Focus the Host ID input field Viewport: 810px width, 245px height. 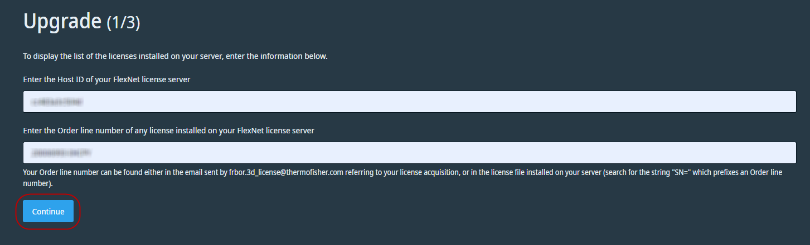pyautogui.click(x=409, y=102)
